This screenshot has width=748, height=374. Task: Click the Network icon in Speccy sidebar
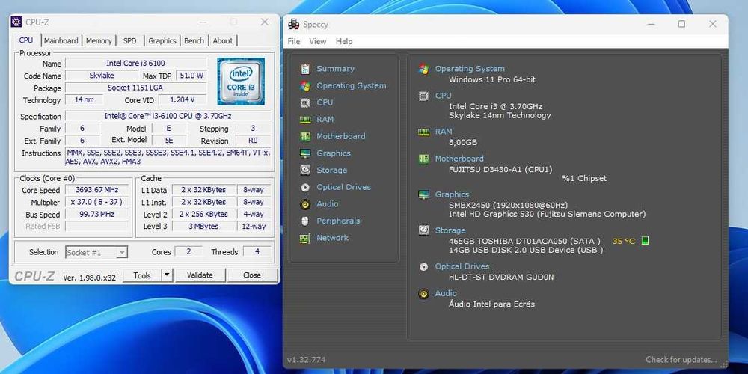(x=305, y=238)
